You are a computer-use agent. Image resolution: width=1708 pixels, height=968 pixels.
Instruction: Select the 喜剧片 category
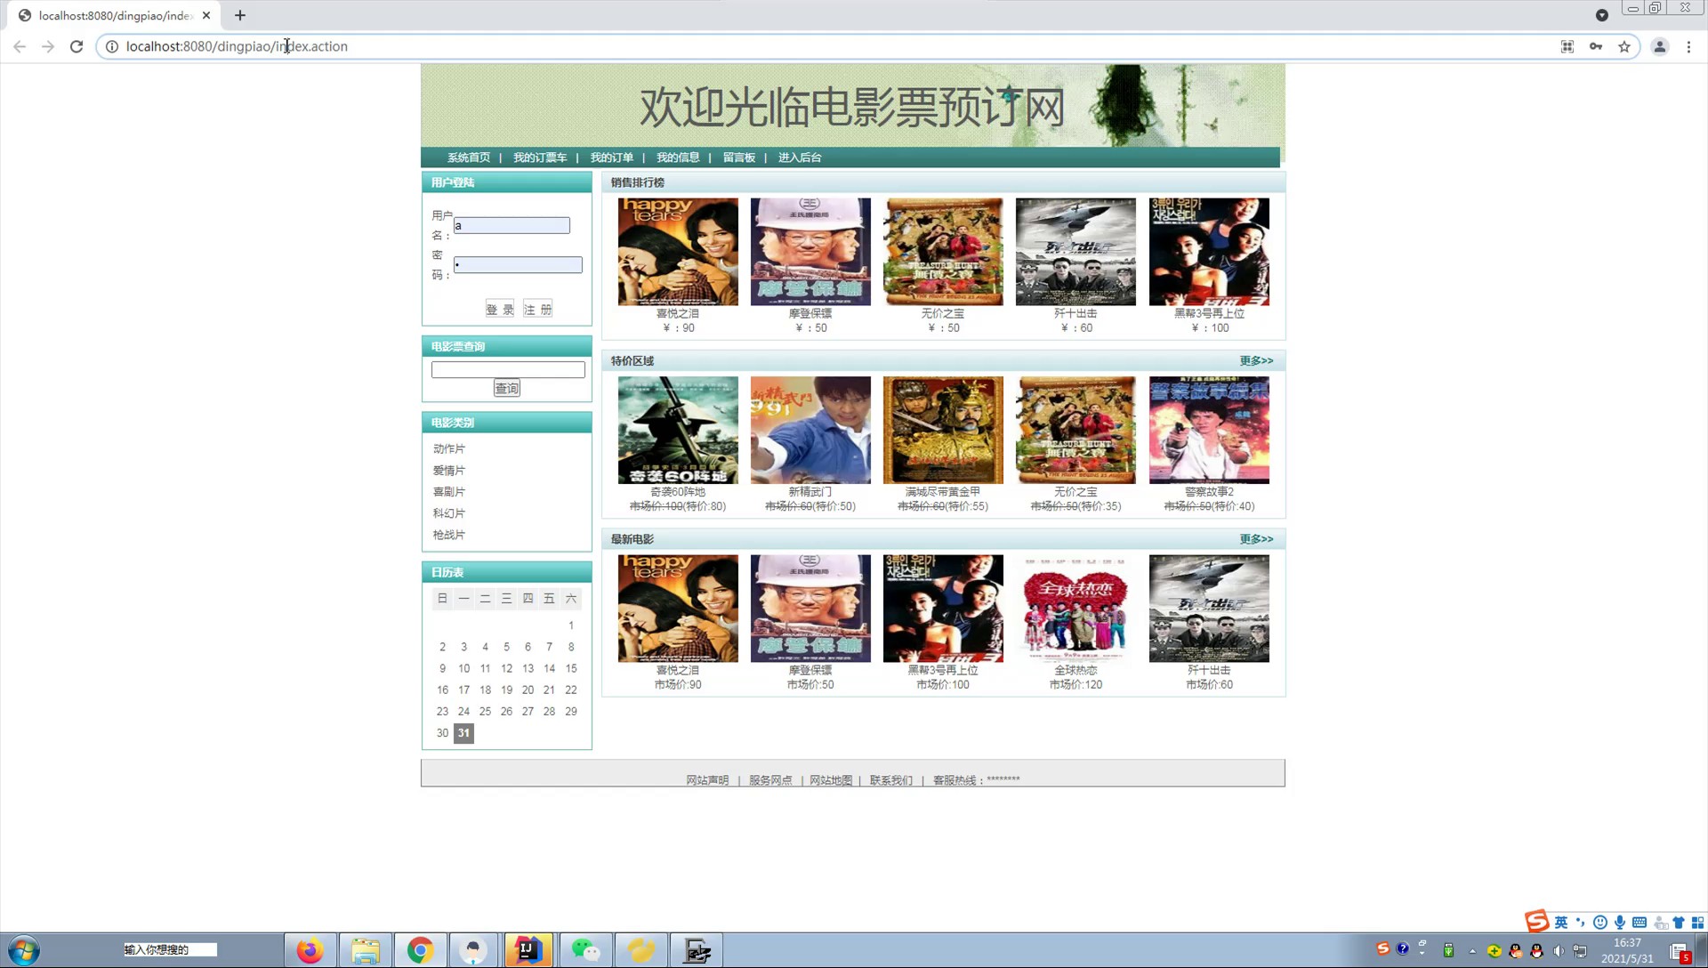449,491
